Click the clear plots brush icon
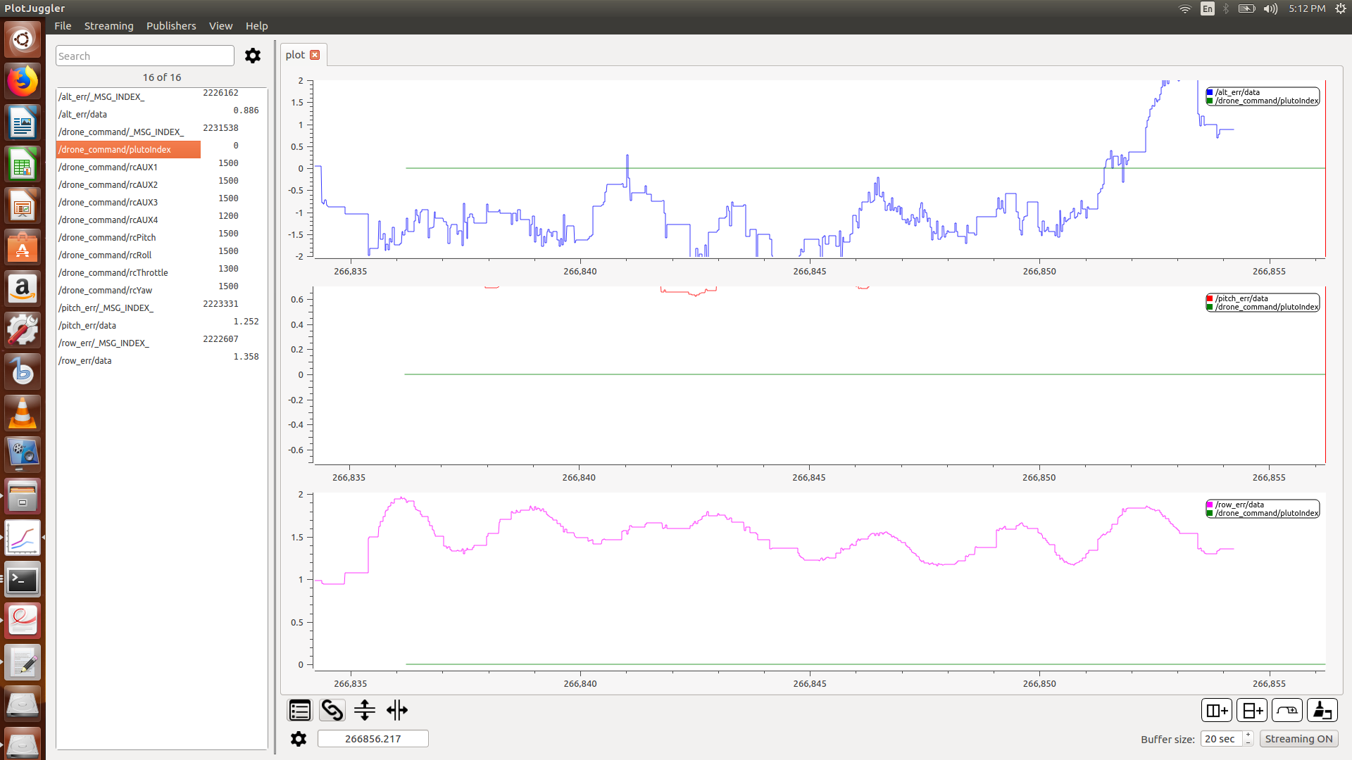 [1322, 711]
